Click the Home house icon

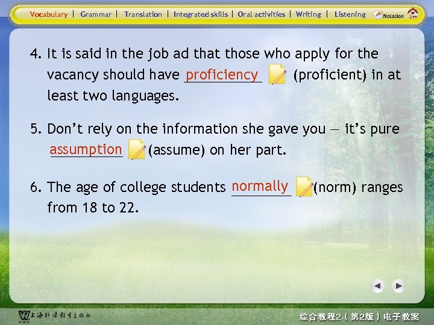tap(413, 13)
